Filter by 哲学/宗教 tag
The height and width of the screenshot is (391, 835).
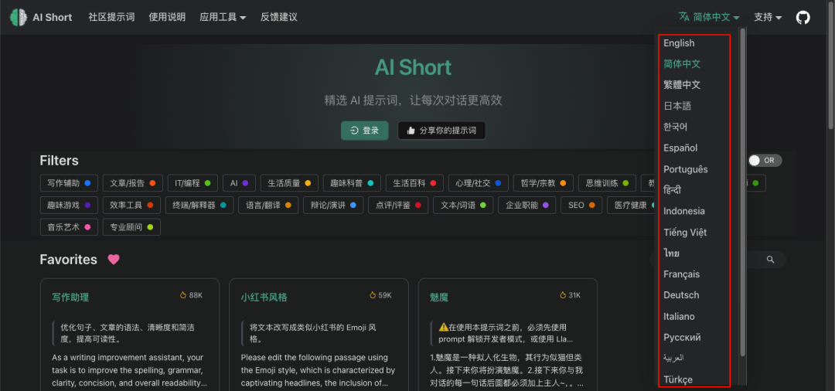pyautogui.click(x=544, y=183)
